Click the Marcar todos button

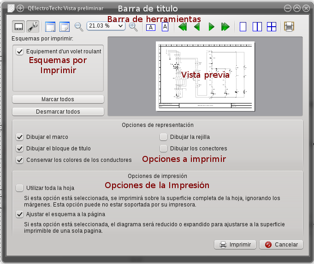[58, 99]
